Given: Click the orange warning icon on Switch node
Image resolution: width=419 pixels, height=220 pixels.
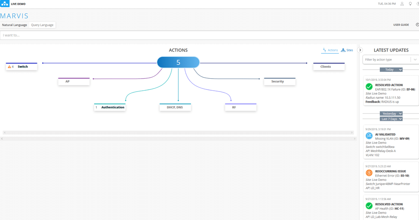Looking at the screenshot, I should click(x=9, y=67).
